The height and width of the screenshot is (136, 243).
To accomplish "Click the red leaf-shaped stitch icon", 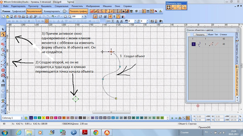I will (92, 11).
